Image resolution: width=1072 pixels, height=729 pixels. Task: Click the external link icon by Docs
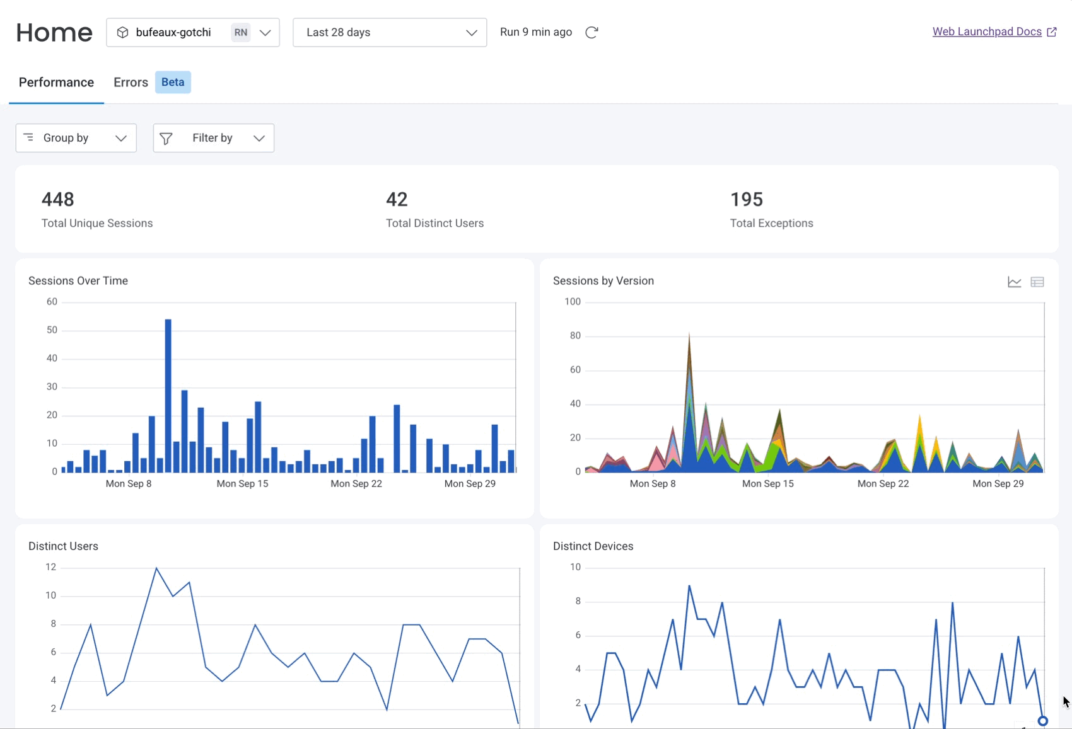click(1051, 32)
